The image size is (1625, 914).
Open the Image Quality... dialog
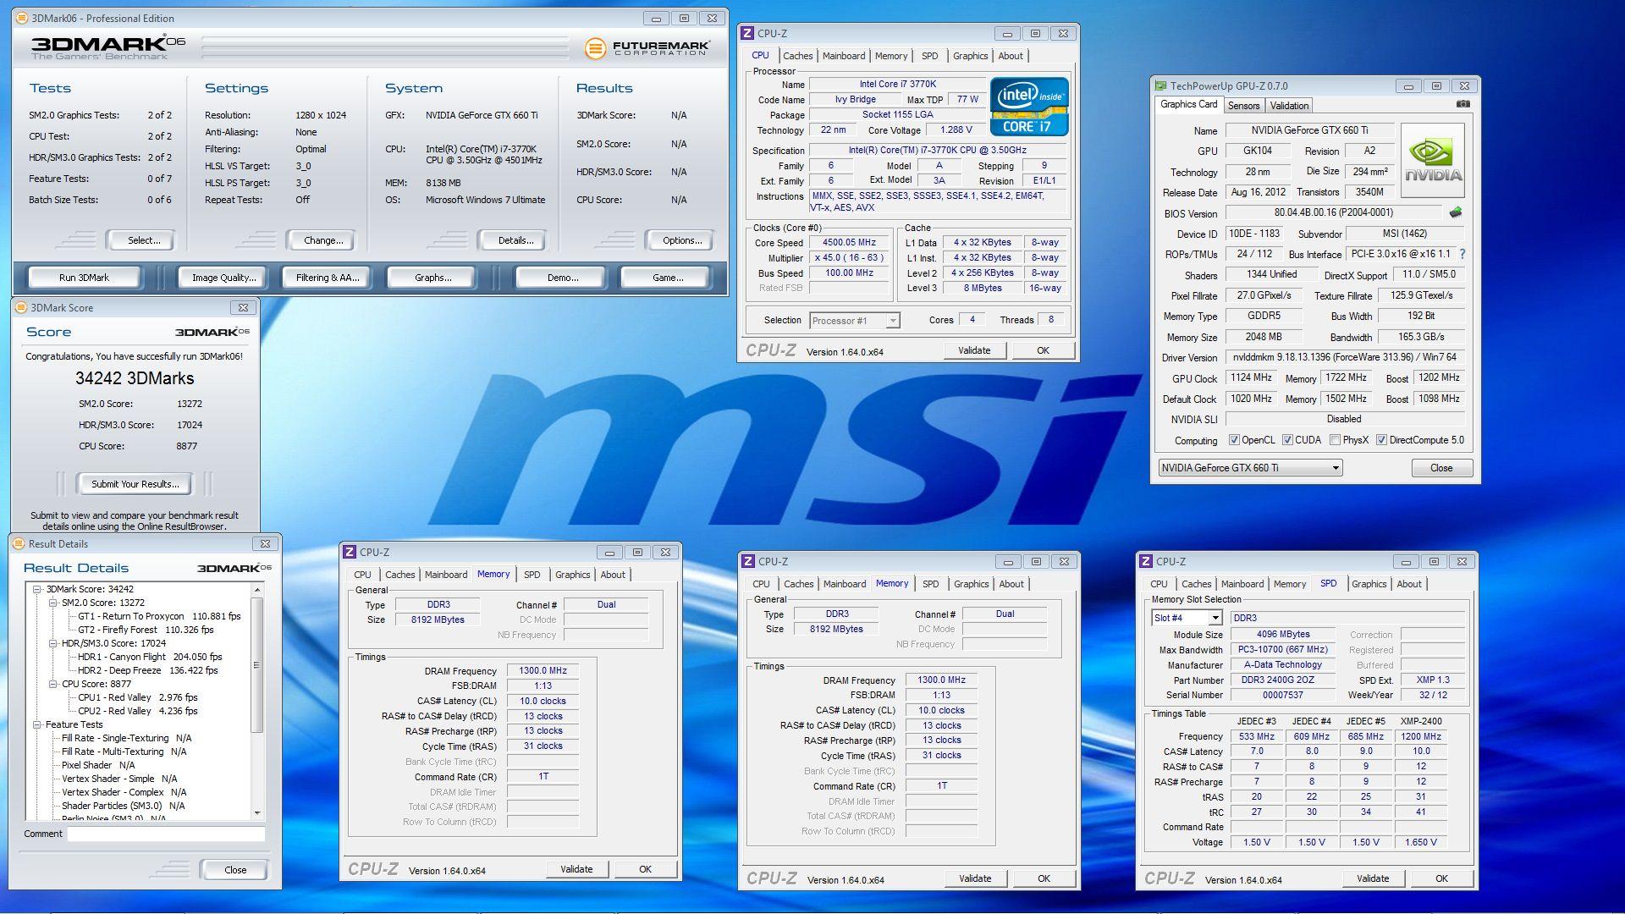point(223,278)
